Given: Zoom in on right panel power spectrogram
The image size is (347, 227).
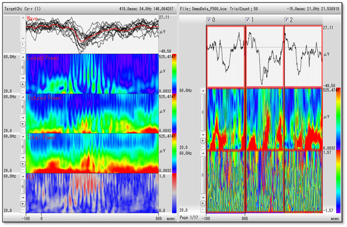Looking at the screenshot, I should pyautogui.click(x=203, y=140).
